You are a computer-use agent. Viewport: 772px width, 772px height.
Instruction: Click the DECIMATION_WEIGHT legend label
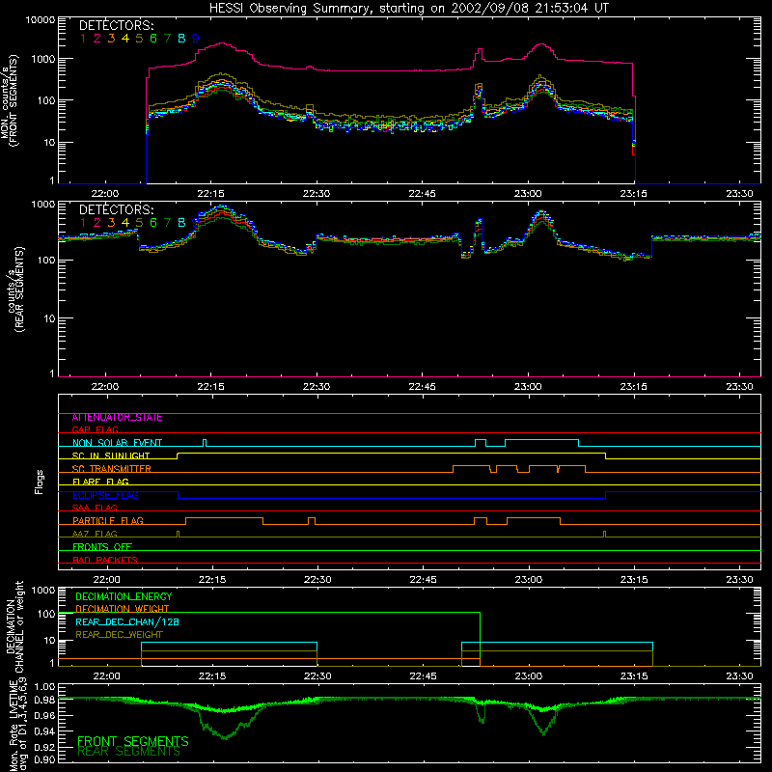pos(123,609)
